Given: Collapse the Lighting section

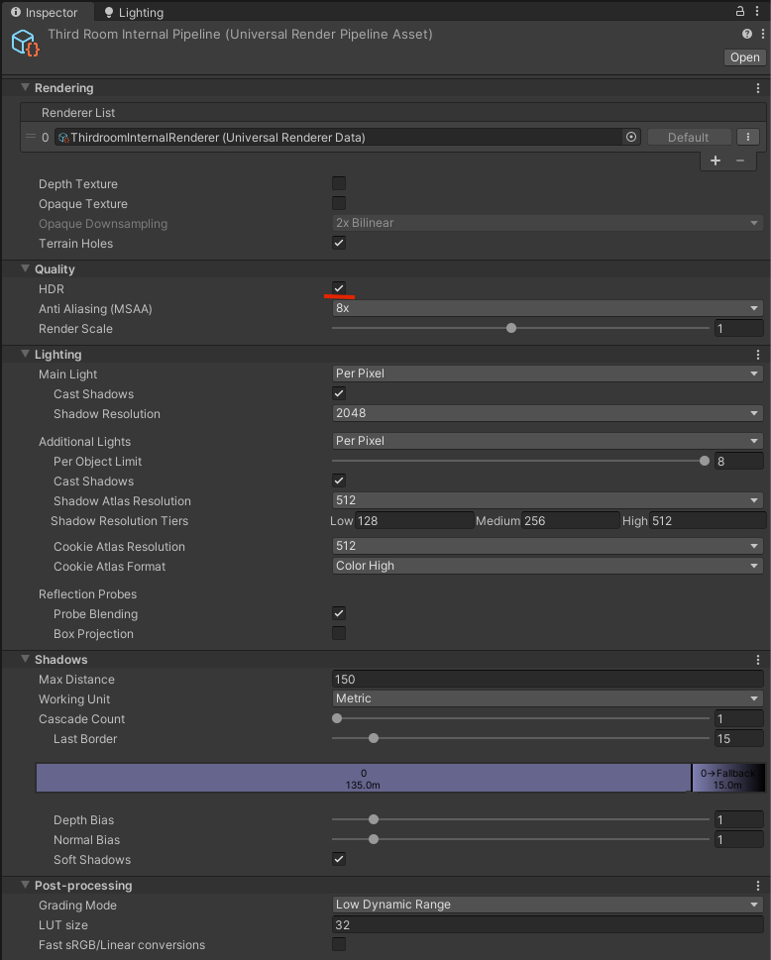Looking at the screenshot, I should [26, 354].
